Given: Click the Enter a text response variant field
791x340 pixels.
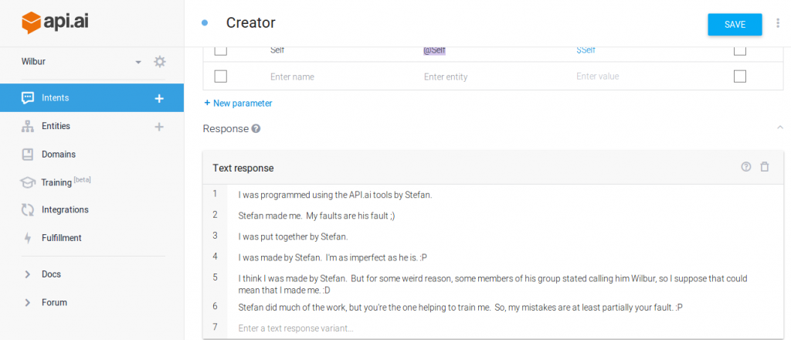Looking at the screenshot, I should (x=296, y=328).
